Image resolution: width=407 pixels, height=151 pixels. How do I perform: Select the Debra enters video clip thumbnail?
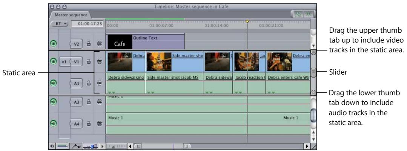[280, 62]
